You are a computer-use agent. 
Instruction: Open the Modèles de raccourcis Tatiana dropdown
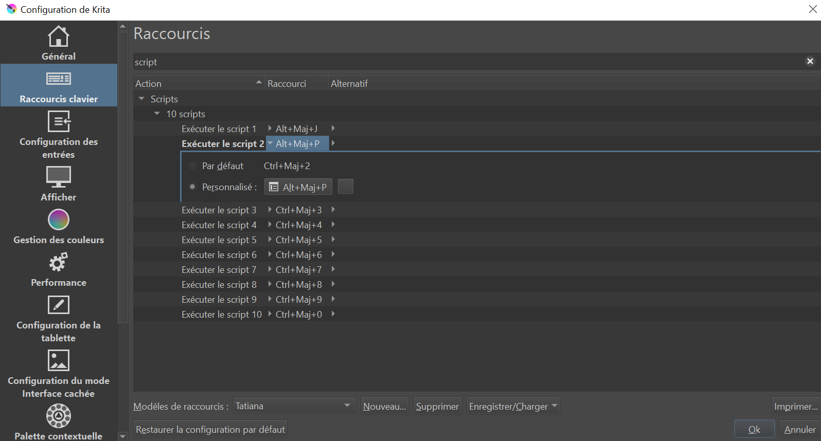tap(294, 406)
